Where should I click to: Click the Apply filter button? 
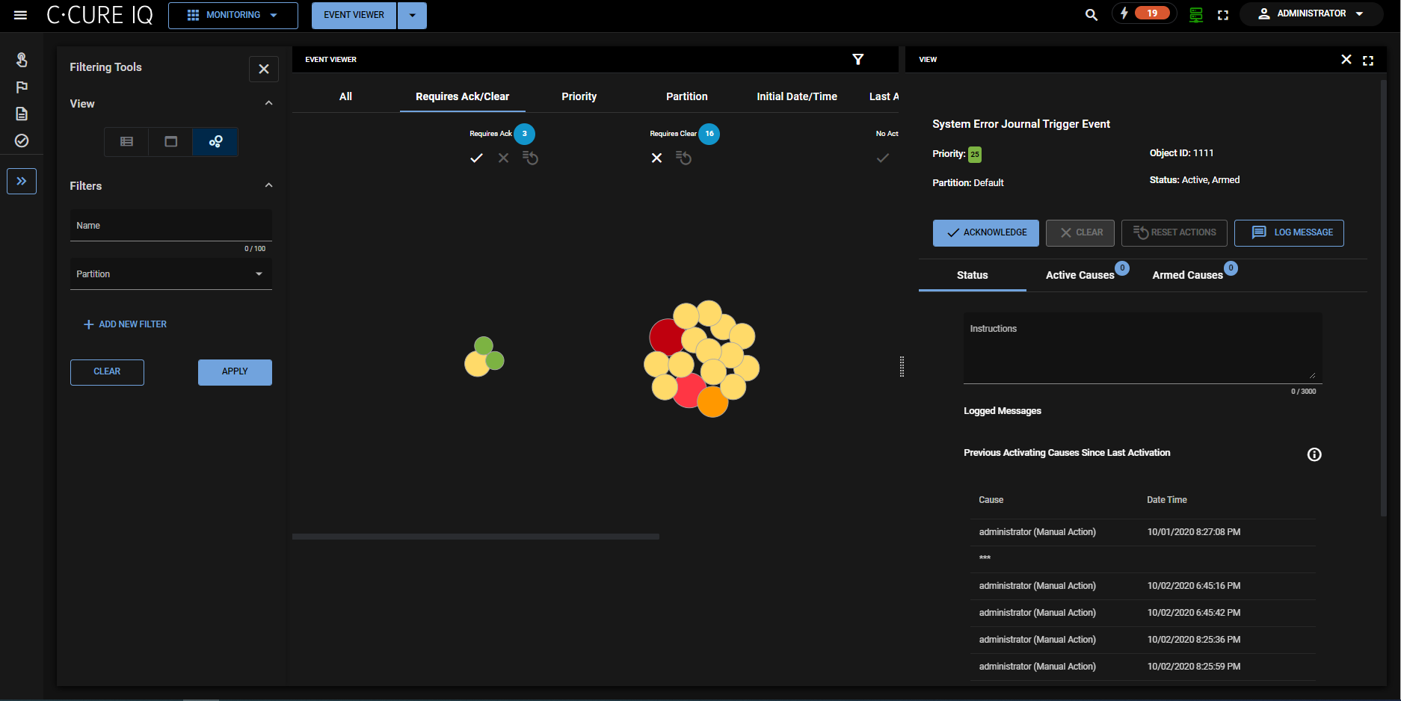tap(235, 371)
